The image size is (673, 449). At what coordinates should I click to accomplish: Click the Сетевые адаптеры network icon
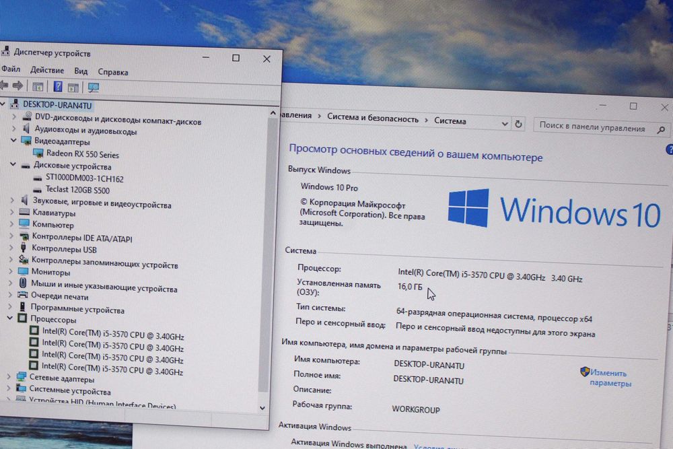click(x=22, y=377)
